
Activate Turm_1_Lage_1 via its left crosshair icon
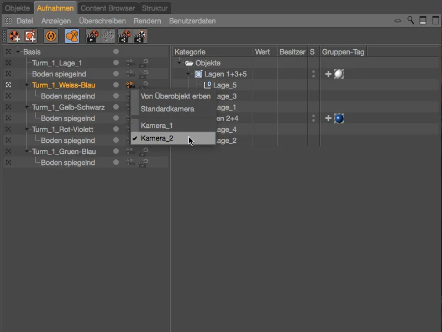tap(8, 63)
